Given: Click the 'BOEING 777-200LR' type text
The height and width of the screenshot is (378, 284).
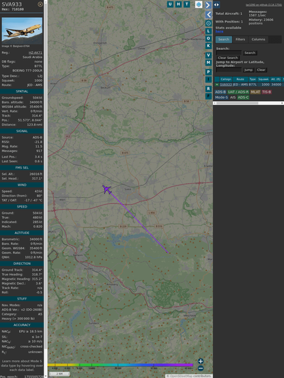Looking at the screenshot, I should pyautogui.click(x=27, y=71).
